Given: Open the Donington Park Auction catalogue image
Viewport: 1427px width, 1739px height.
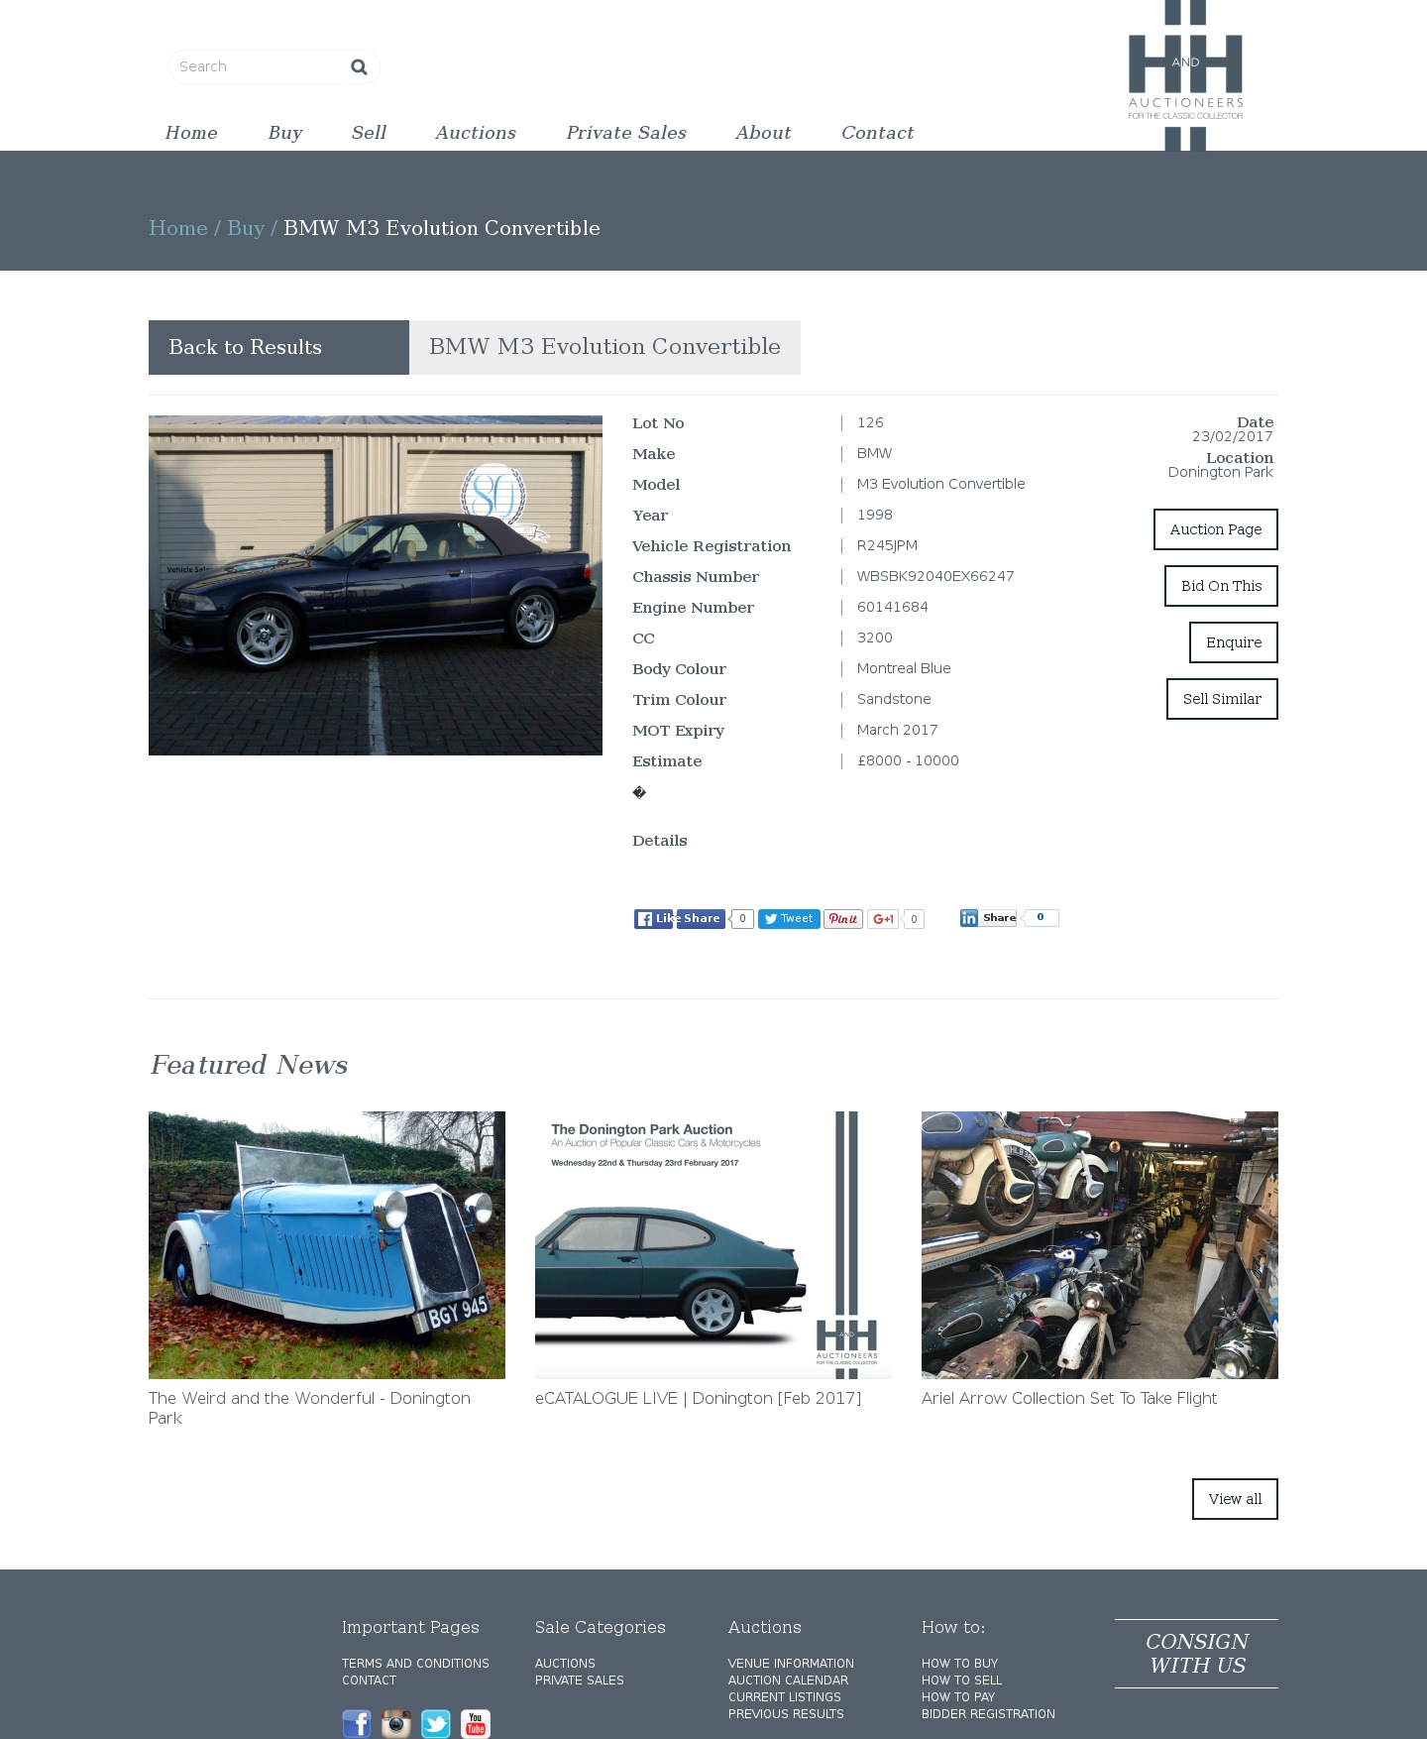Looking at the screenshot, I should click(x=713, y=1245).
